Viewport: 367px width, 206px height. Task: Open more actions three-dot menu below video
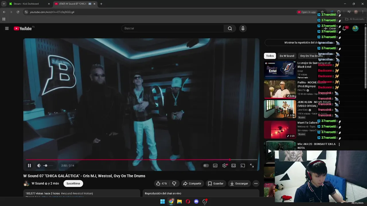[x=256, y=183]
